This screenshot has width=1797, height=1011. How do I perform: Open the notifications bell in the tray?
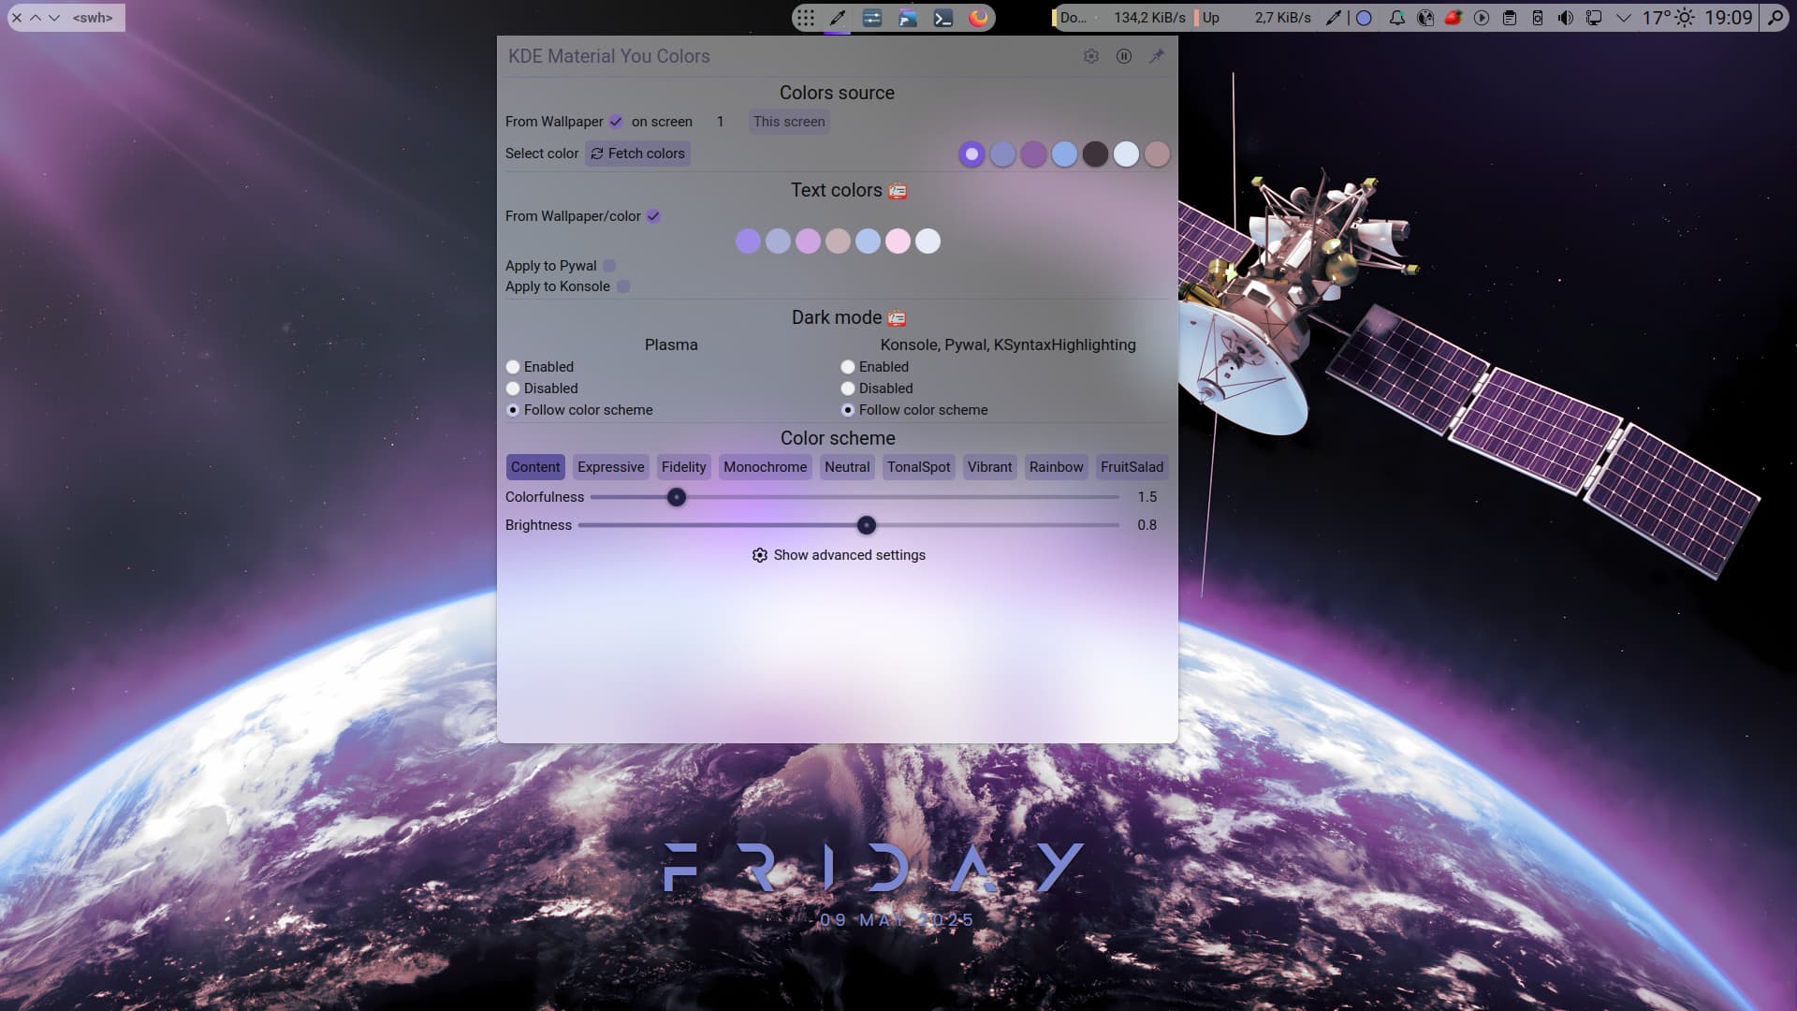[1396, 18]
